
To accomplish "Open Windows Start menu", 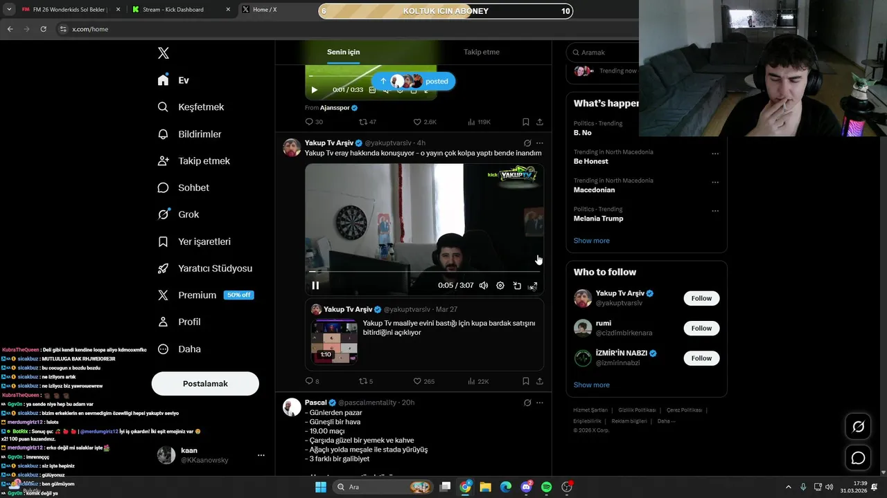I will pos(321,487).
